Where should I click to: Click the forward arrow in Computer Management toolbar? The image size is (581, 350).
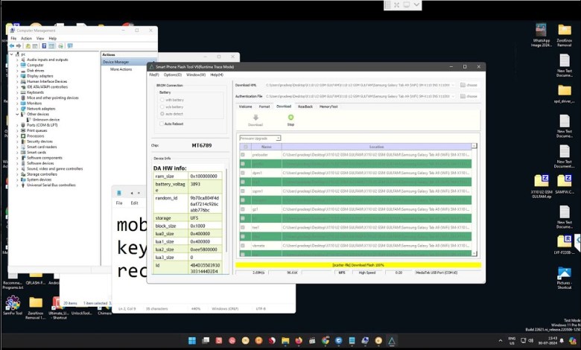(19, 46)
